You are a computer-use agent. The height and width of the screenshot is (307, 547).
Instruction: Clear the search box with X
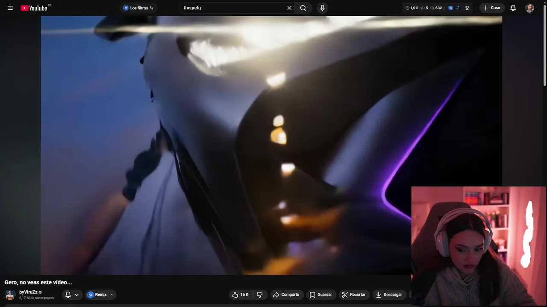click(289, 8)
